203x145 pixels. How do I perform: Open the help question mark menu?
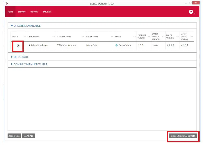point(192,12)
